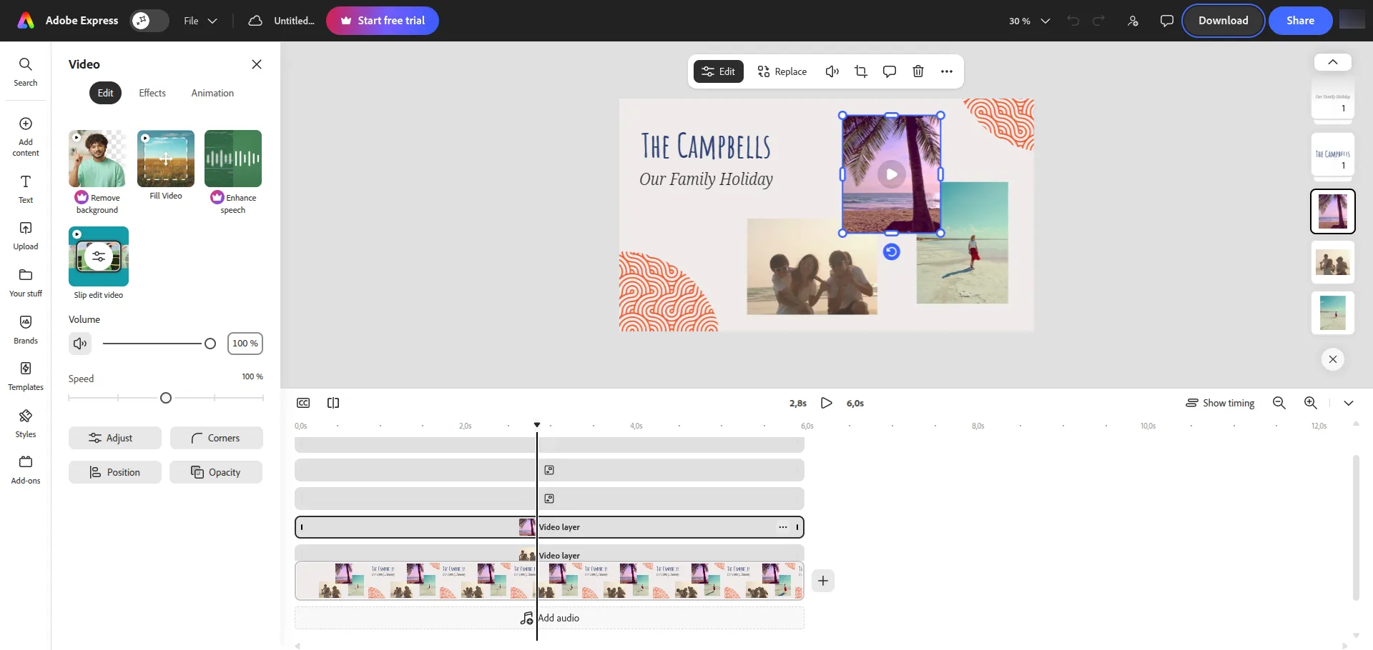Delete the selected video with trash icon
This screenshot has width=1373, height=650.
click(918, 71)
